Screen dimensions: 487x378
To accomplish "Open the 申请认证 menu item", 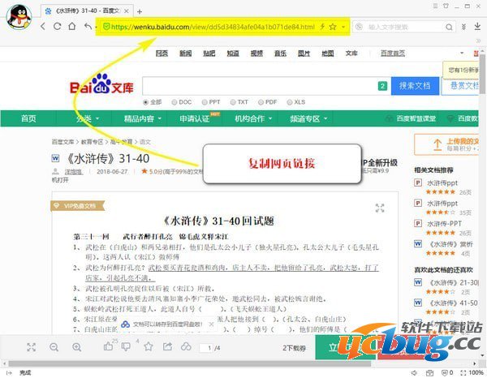I will coord(195,118).
